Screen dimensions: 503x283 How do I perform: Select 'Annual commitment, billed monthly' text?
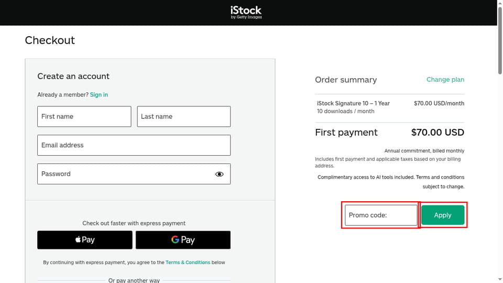(424, 151)
